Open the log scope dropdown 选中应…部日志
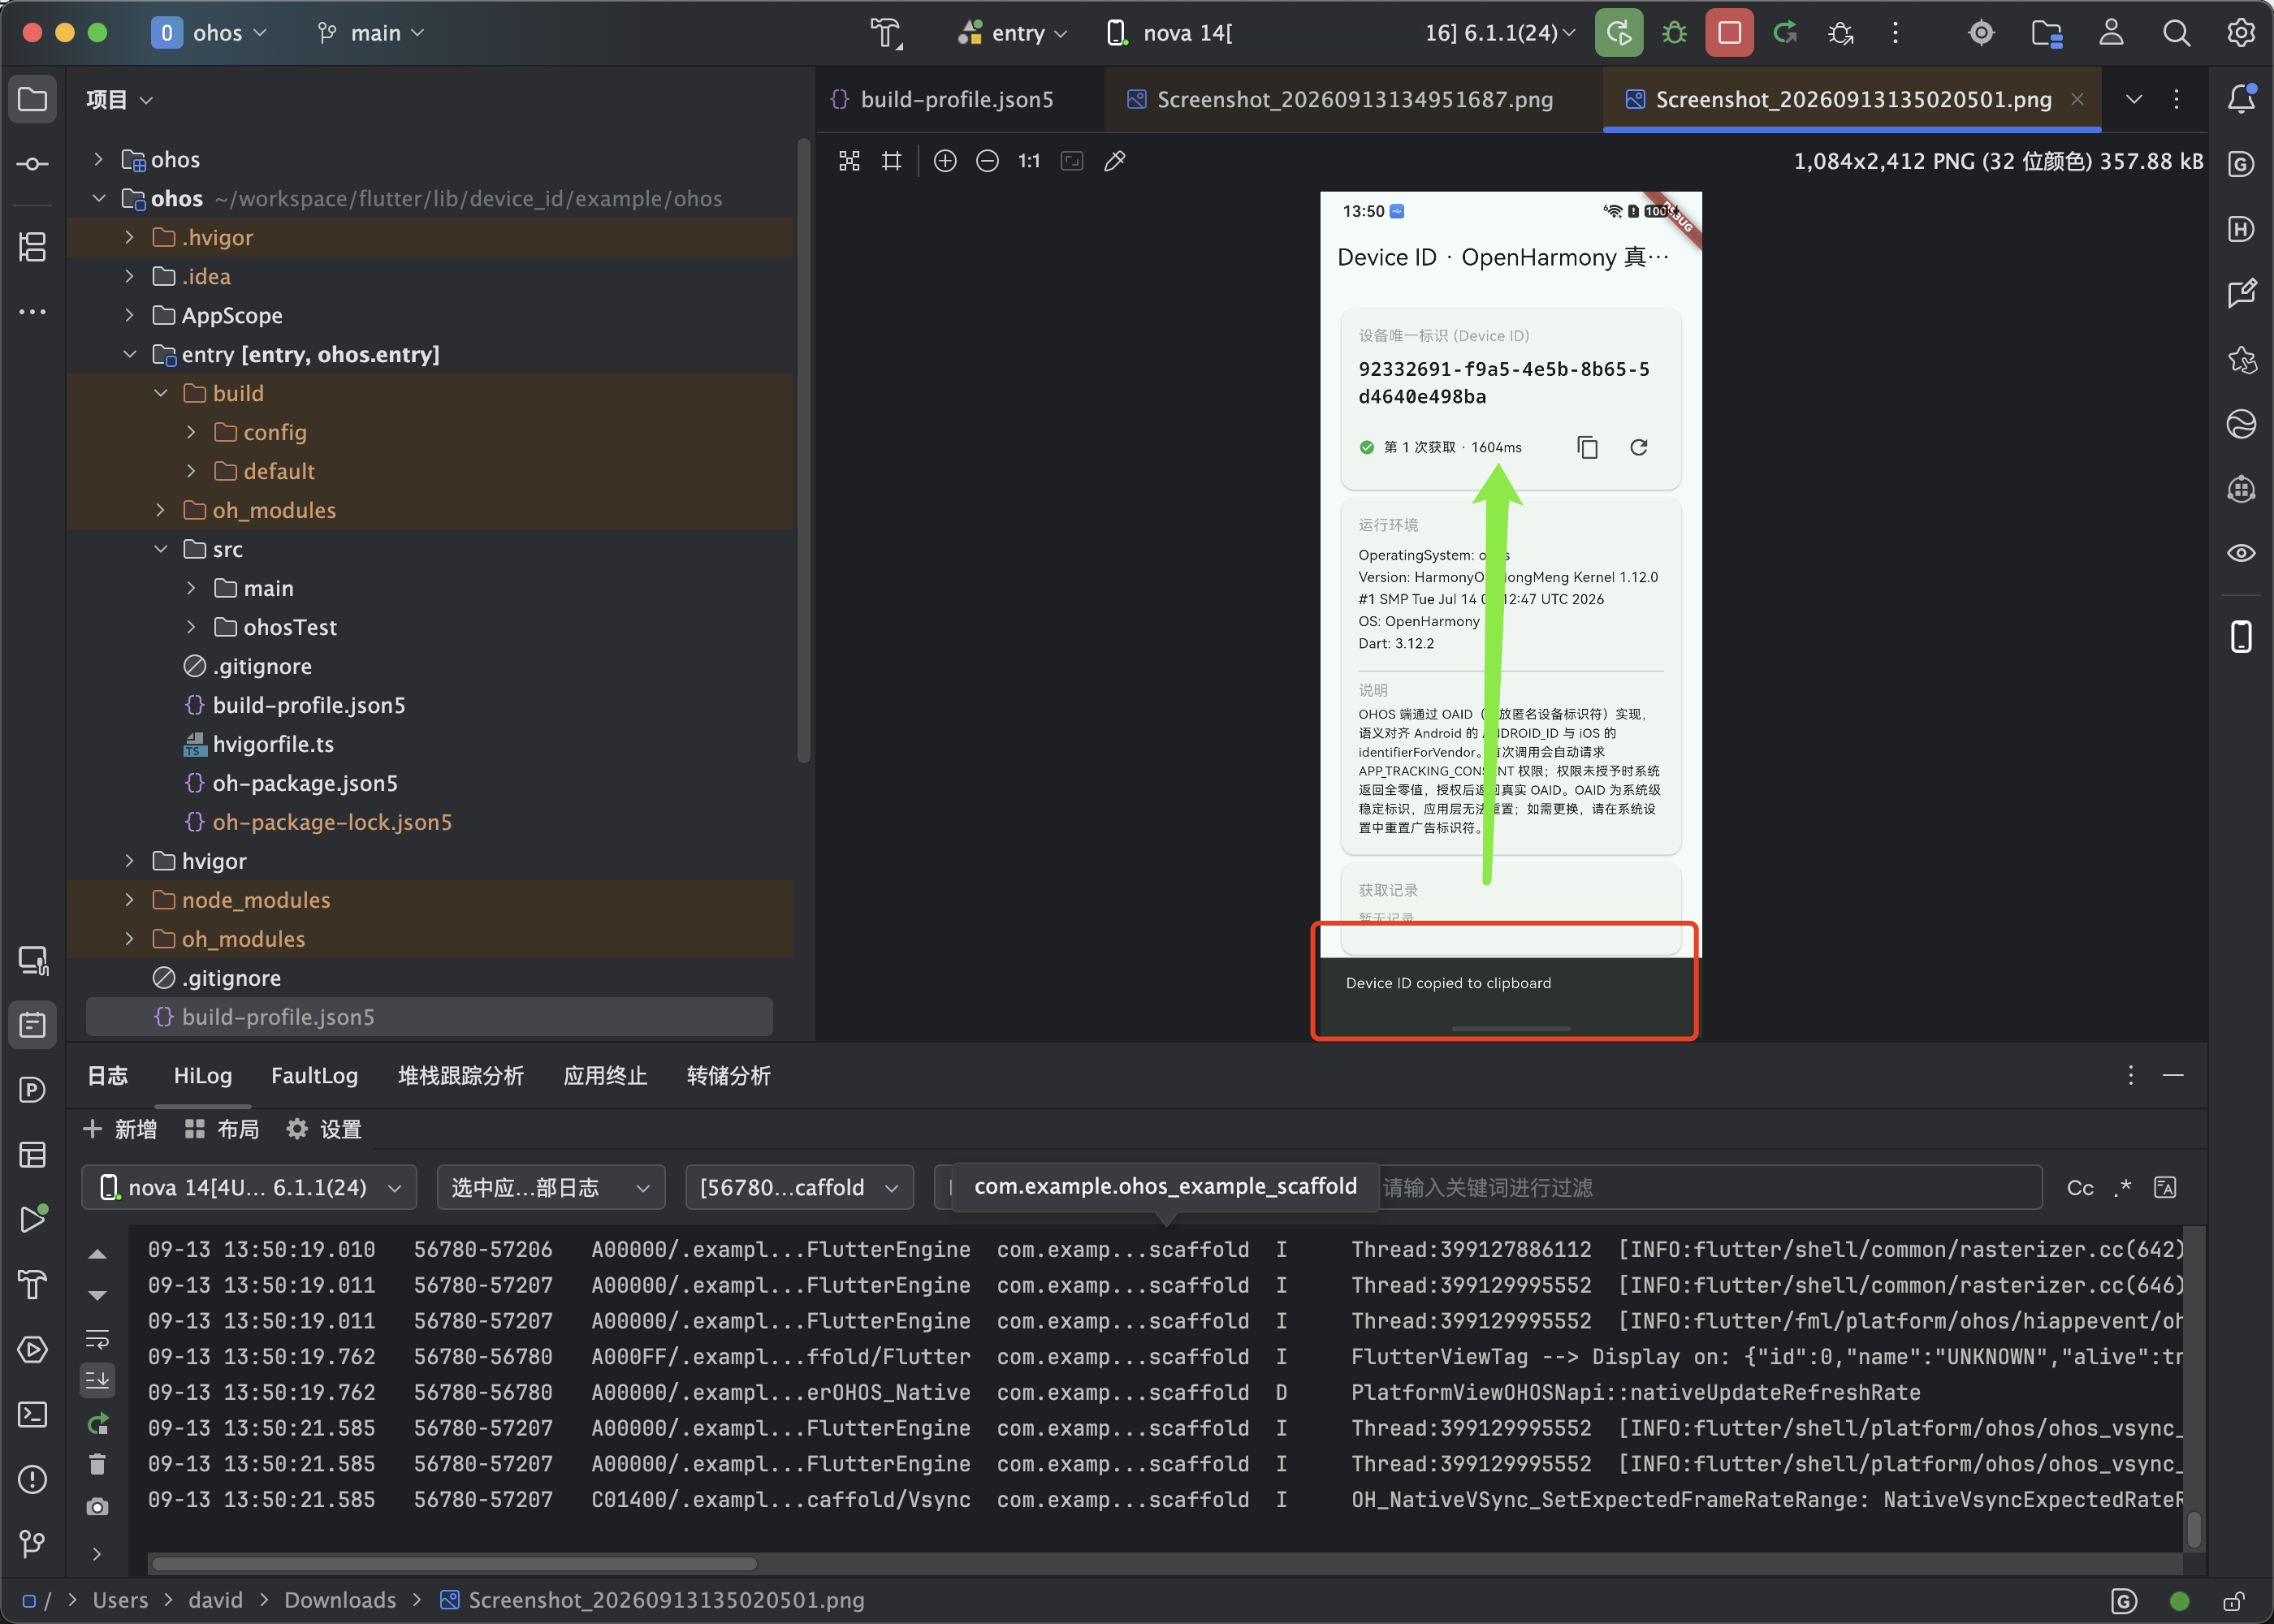2274x1624 pixels. (551, 1187)
